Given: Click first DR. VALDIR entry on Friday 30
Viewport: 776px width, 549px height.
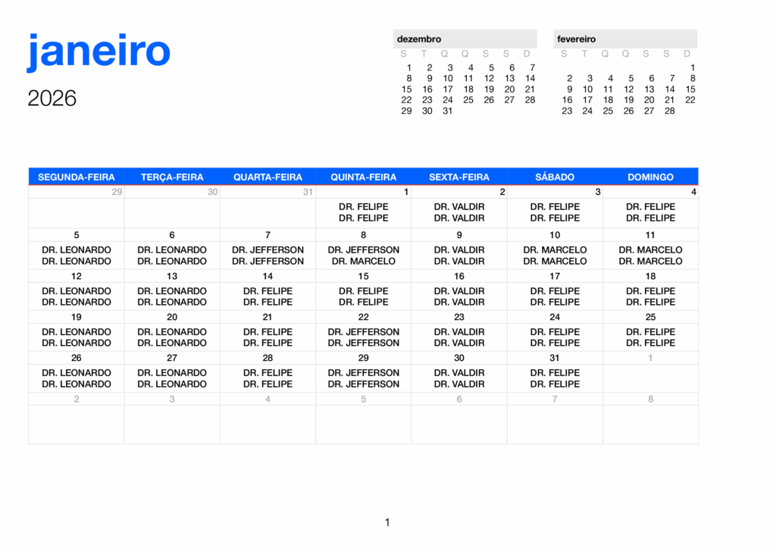Looking at the screenshot, I should 459,372.
